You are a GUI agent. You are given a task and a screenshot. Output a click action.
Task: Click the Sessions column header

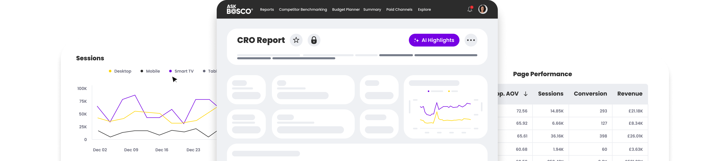(550, 94)
